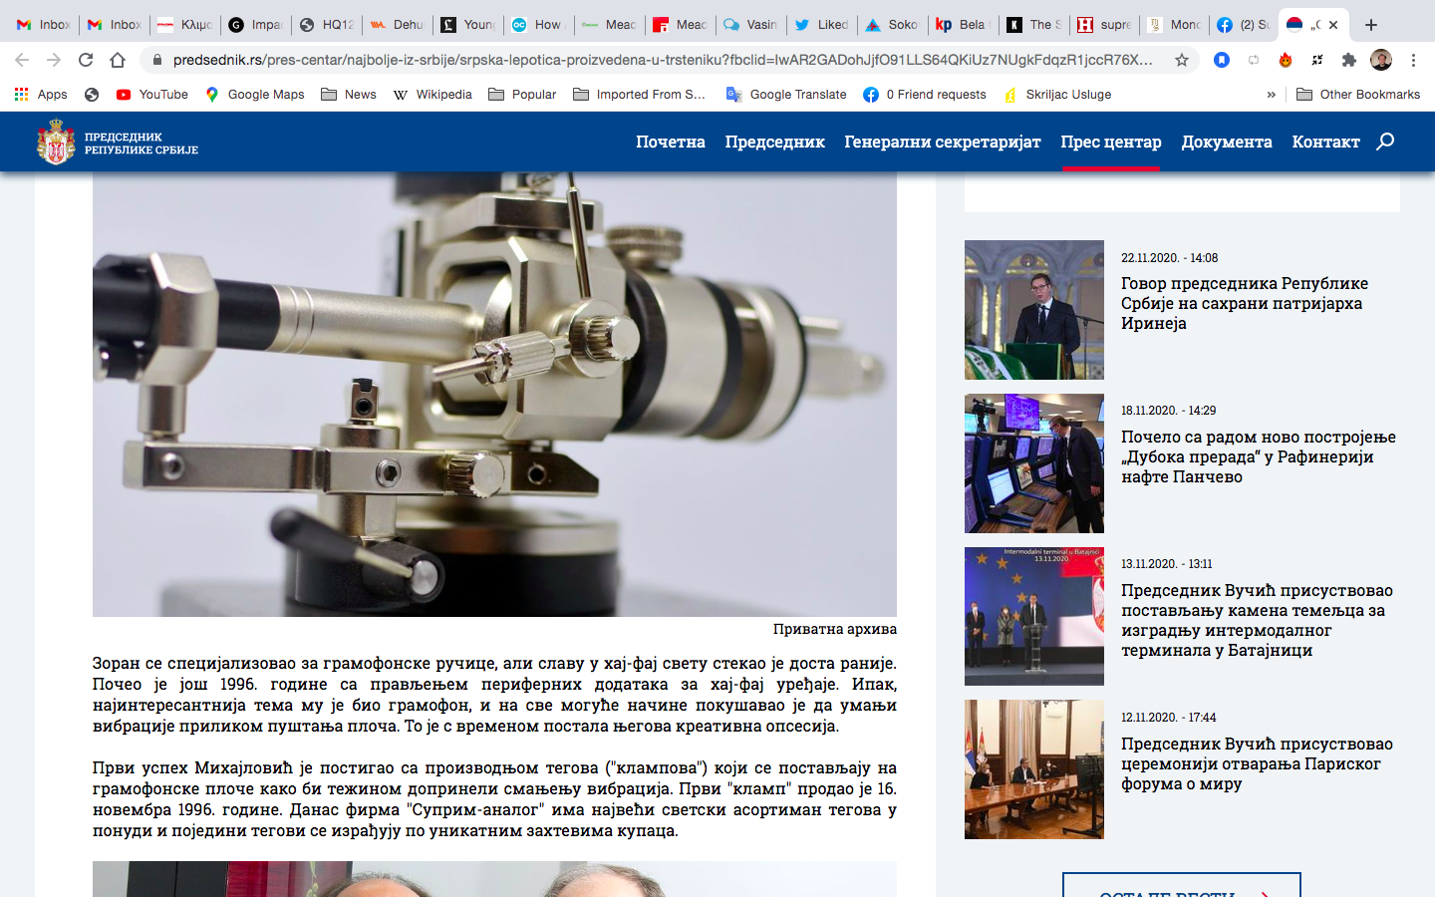Switch to the Facebook (2) tab
This screenshot has height=897, width=1435.
tap(1244, 25)
